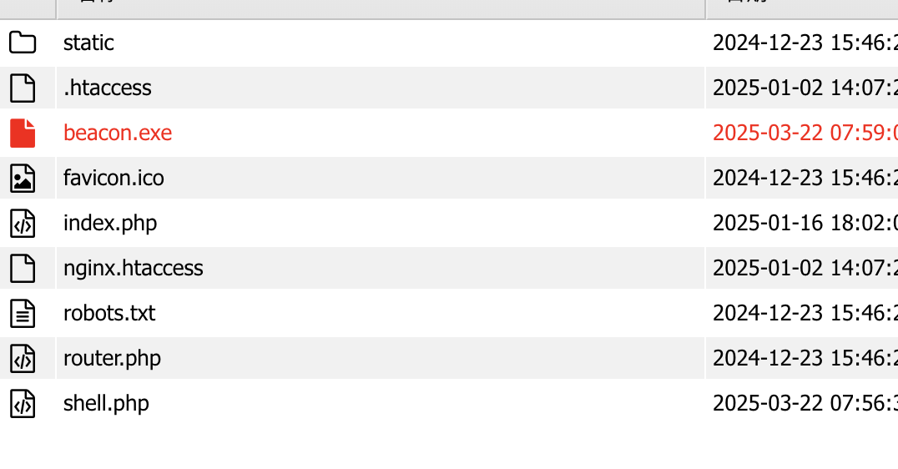The height and width of the screenshot is (469, 898).
Task: Click the red beacon.exe file icon
Action: 23,133
